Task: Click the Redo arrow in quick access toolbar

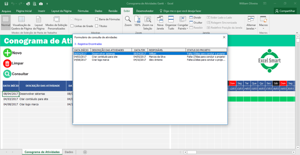Action: pyautogui.click(x=20, y=4)
